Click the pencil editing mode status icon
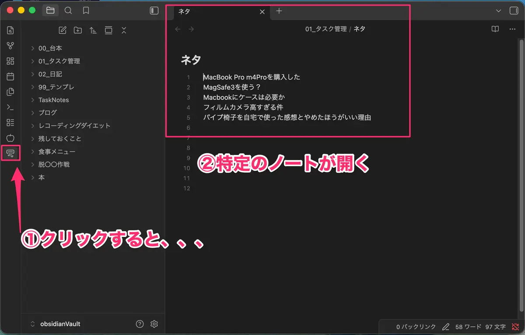 [446, 327]
